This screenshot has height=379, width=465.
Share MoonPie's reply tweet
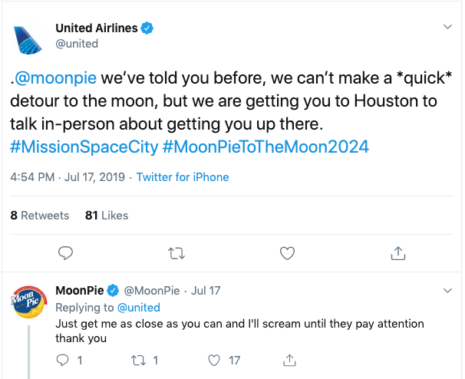click(x=290, y=359)
